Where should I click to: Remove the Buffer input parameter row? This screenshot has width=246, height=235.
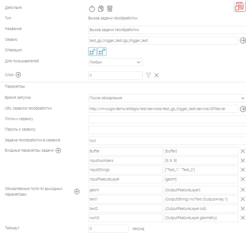coord(242,151)
